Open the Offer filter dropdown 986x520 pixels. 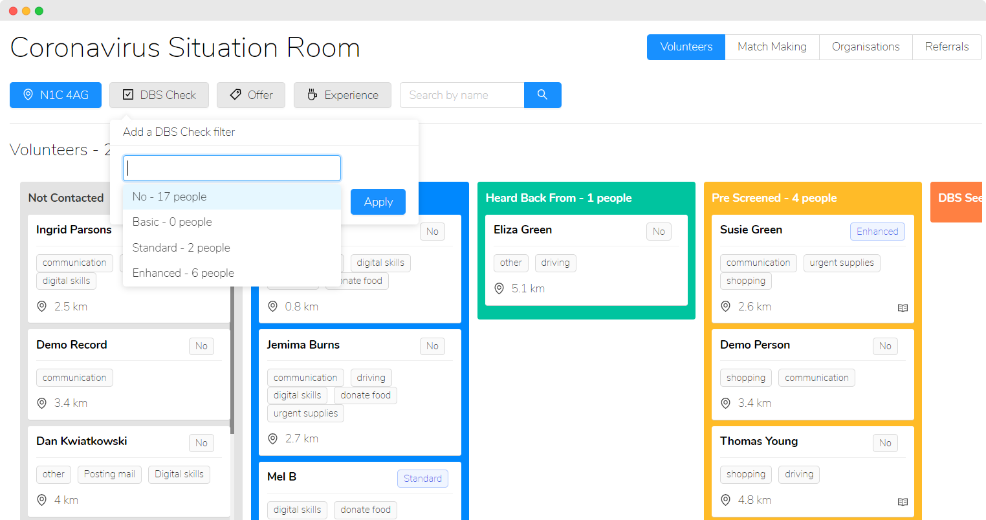point(251,95)
